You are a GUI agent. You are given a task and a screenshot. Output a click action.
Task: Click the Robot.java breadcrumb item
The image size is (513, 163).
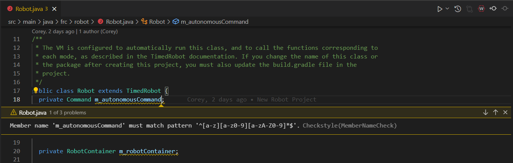click(x=116, y=22)
